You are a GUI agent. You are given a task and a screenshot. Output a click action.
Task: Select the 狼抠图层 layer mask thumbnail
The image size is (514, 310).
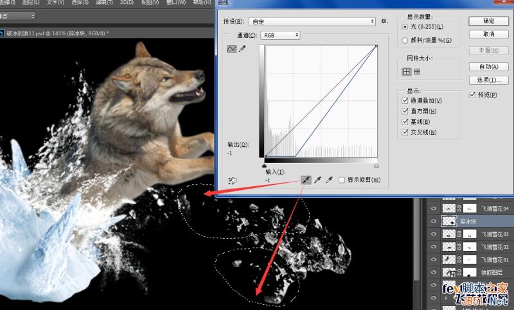470,272
